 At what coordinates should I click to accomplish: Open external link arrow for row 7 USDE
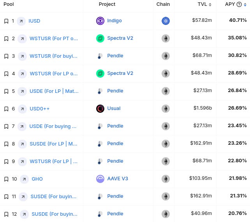click(x=22, y=126)
